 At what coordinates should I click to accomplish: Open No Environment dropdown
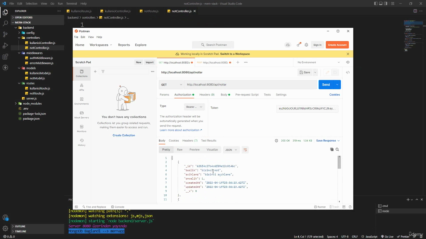coord(318,62)
